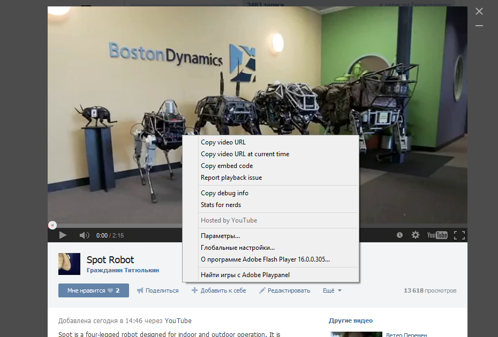Minimize the video popup overlay

[x=479, y=26]
